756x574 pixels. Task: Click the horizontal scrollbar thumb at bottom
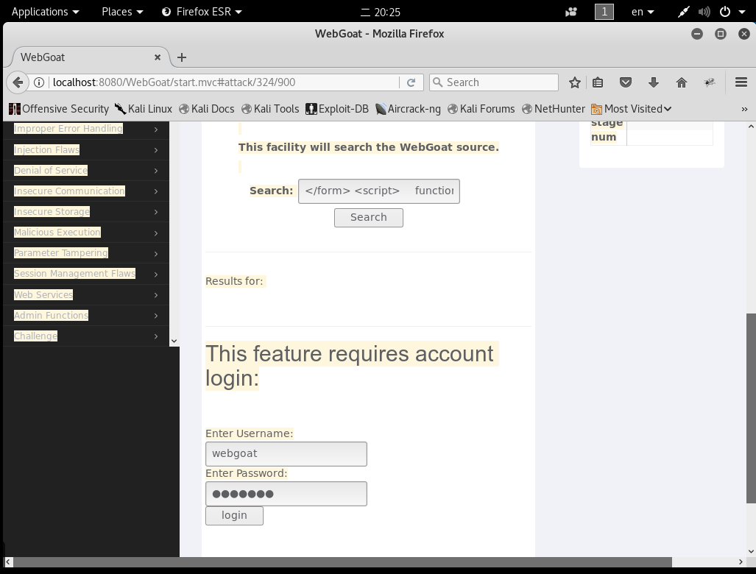[343, 562]
